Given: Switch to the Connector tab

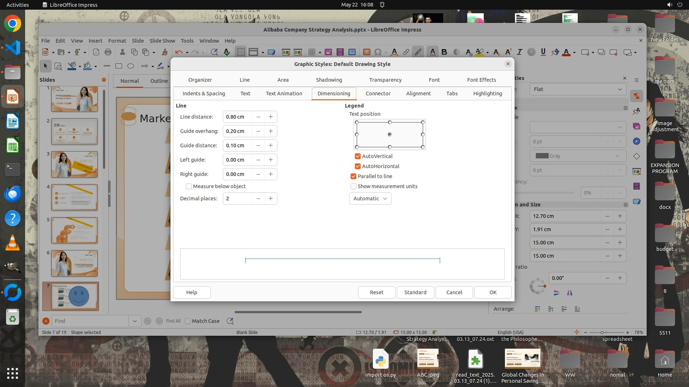Looking at the screenshot, I should coord(378,94).
